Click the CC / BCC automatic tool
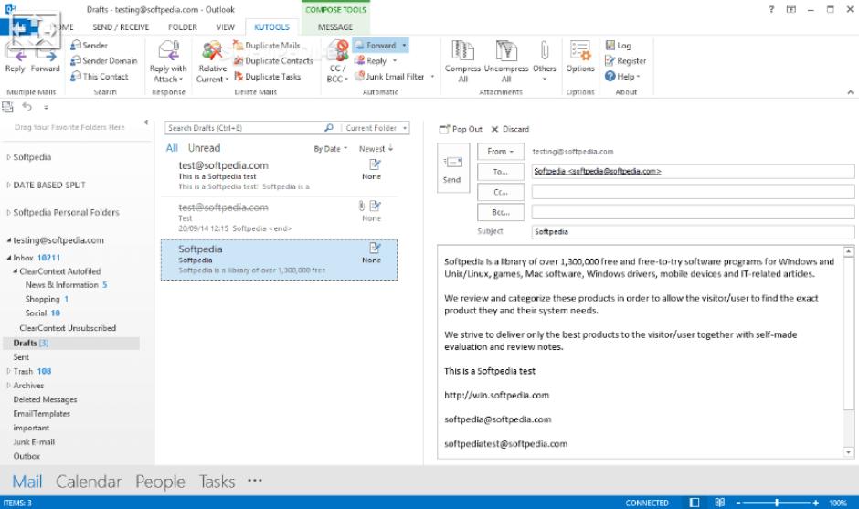This screenshot has height=509, width=859. (x=337, y=61)
